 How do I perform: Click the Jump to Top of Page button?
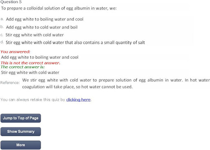tap(21, 118)
